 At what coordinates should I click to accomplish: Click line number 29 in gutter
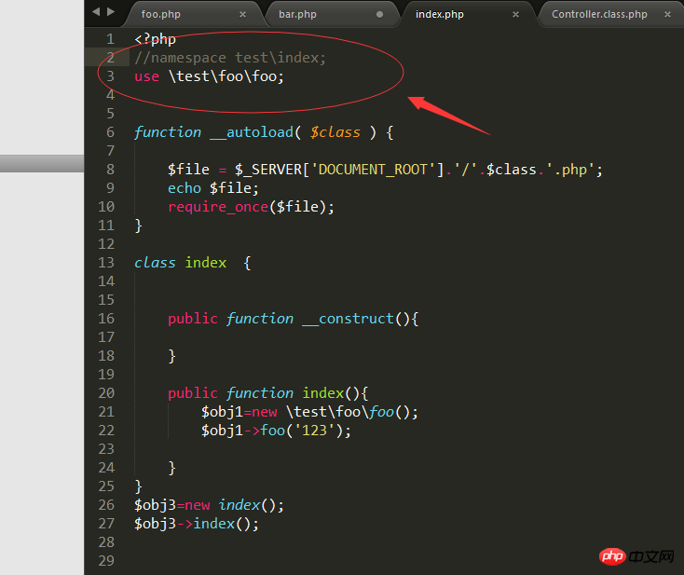point(106,561)
